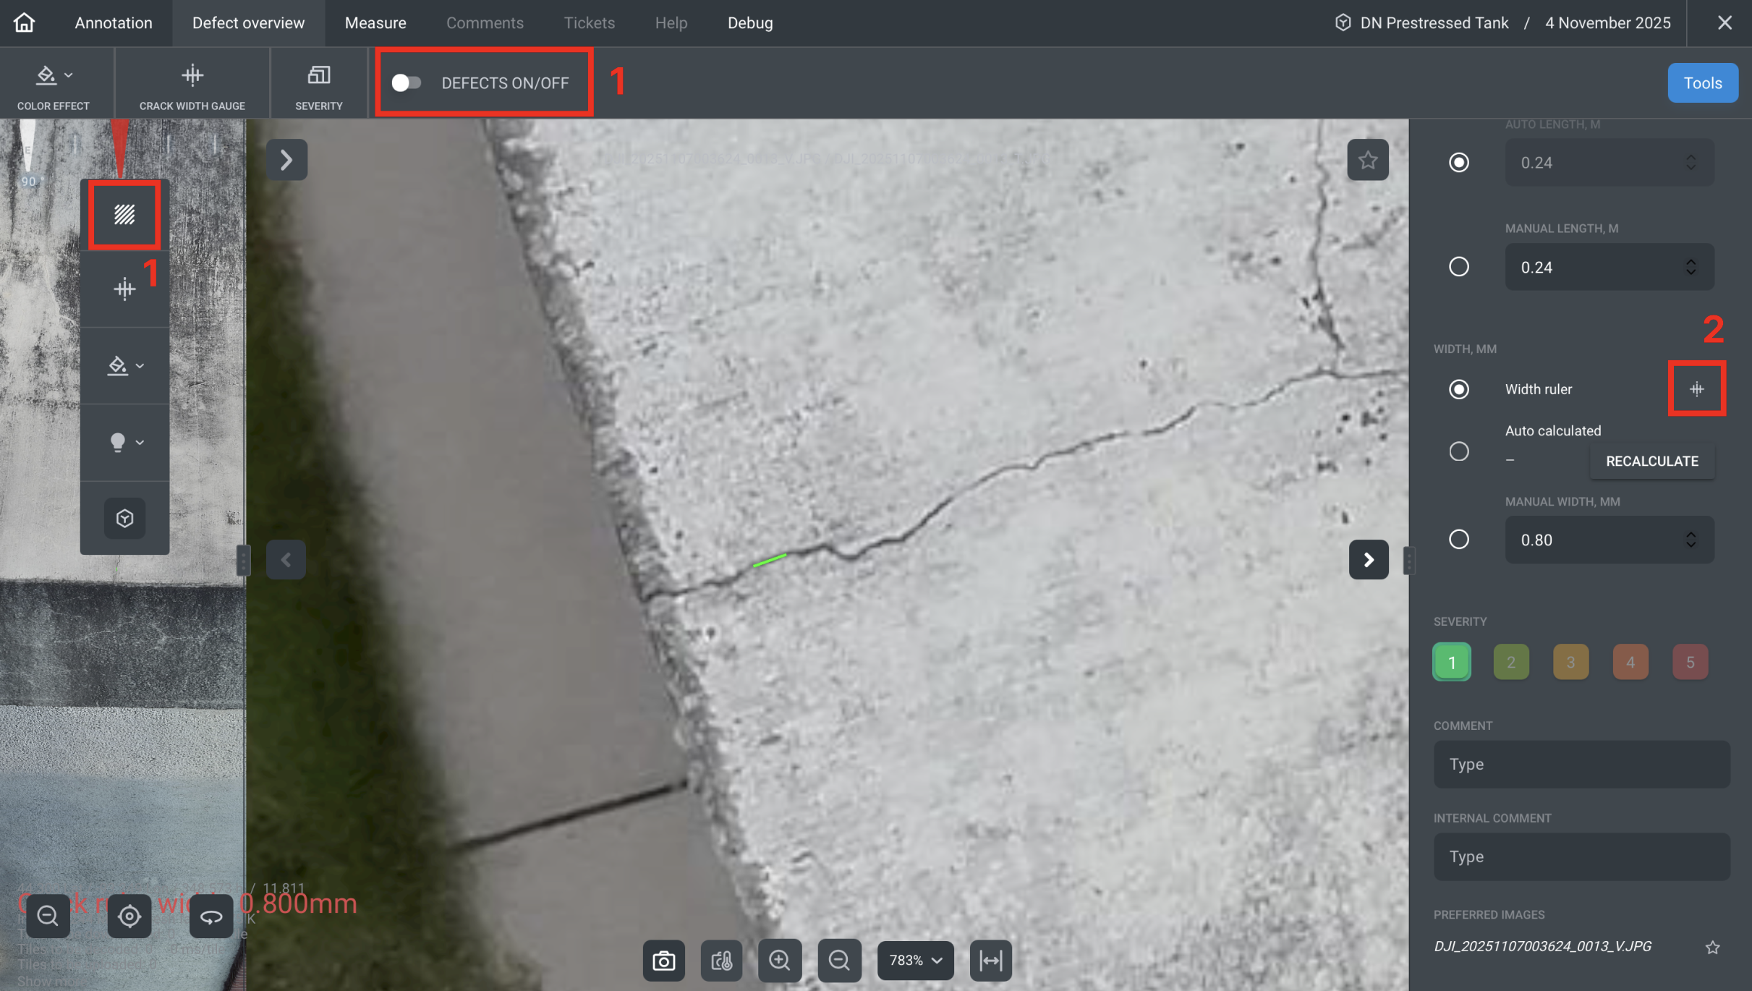The width and height of the screenshot is (1752, 991).
Task: Star the image with top-right favorite button
Action: coord(1367,160)
